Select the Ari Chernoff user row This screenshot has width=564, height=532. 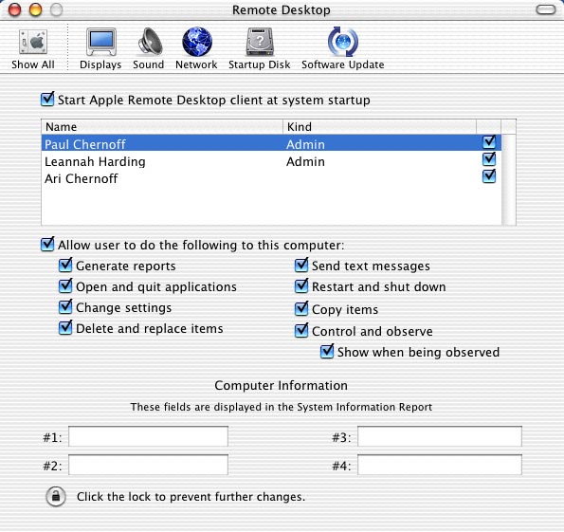pos(271,178)
